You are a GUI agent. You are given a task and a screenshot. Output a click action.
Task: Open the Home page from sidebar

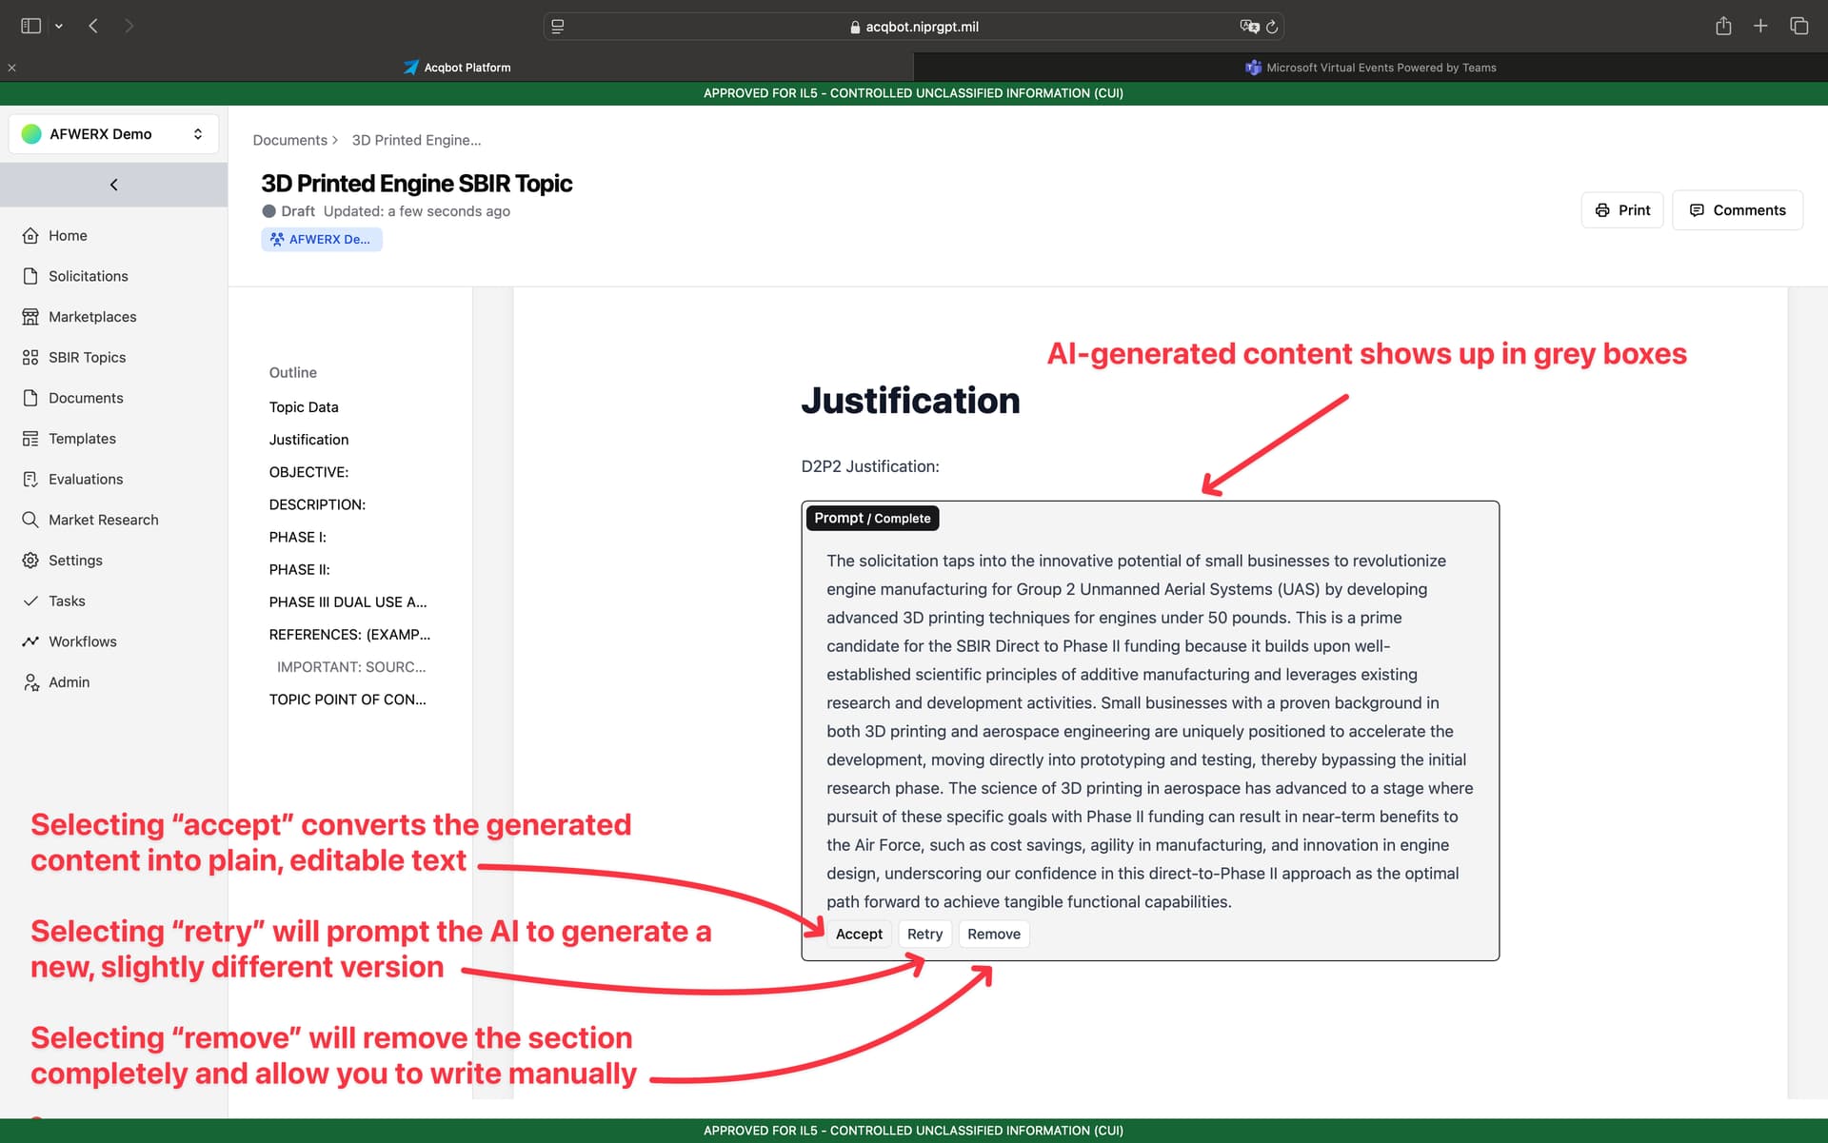tap(67, 235)
